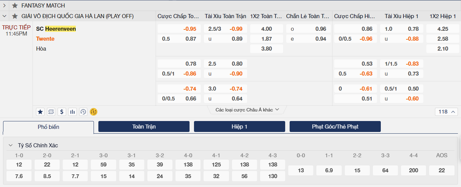
Task: Pick the 0-0 correct score odds 13
Action: coord(301,170)
